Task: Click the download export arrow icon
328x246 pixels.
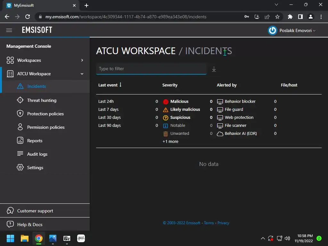Action: [x=214, y=69]
